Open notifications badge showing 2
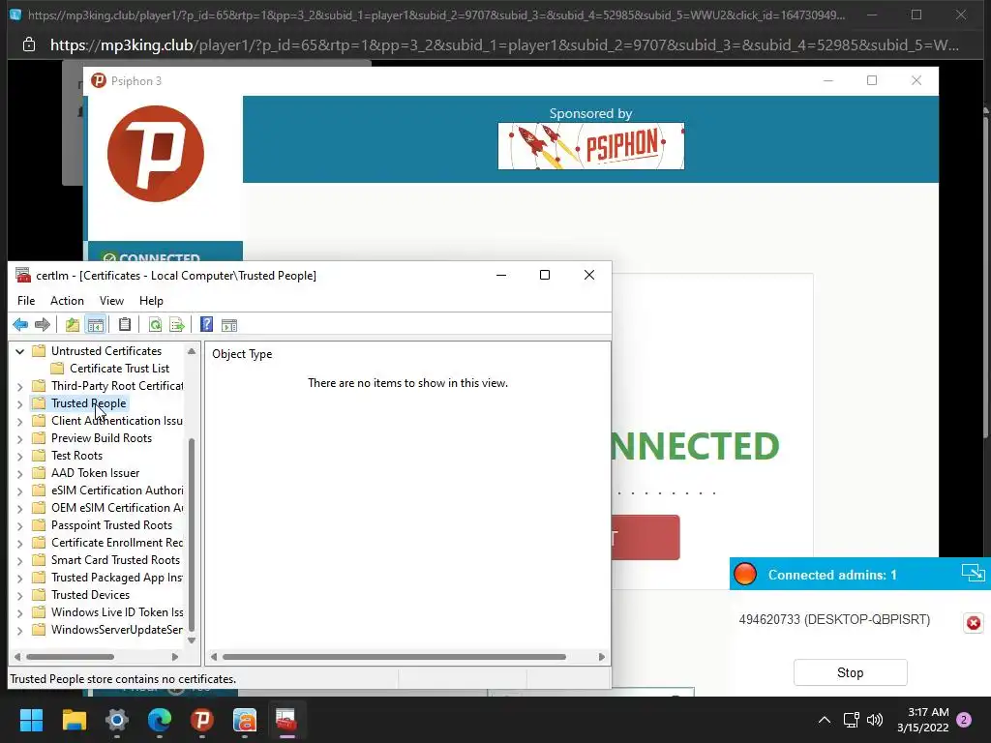Viewport: 991px width, 743px height. (x=964, y=720)
